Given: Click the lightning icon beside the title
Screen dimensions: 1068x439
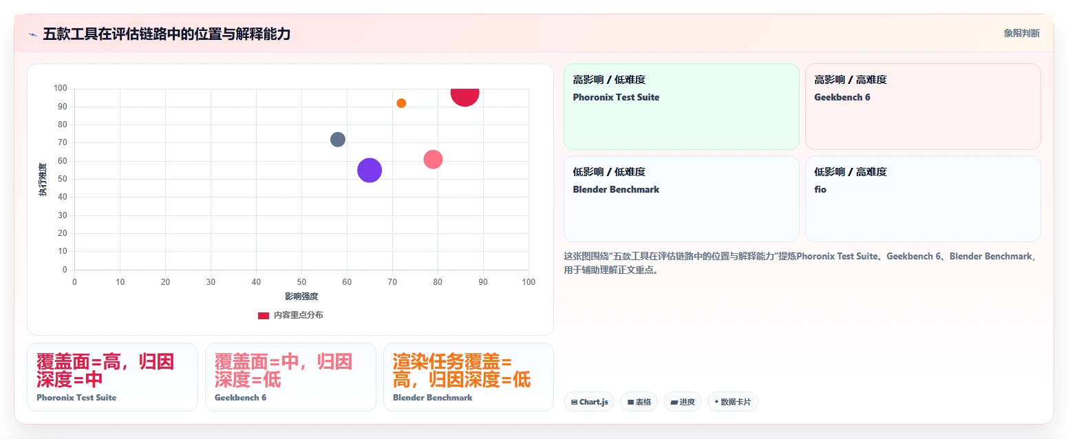Looking at the screenshot, I should pos(32,34).
